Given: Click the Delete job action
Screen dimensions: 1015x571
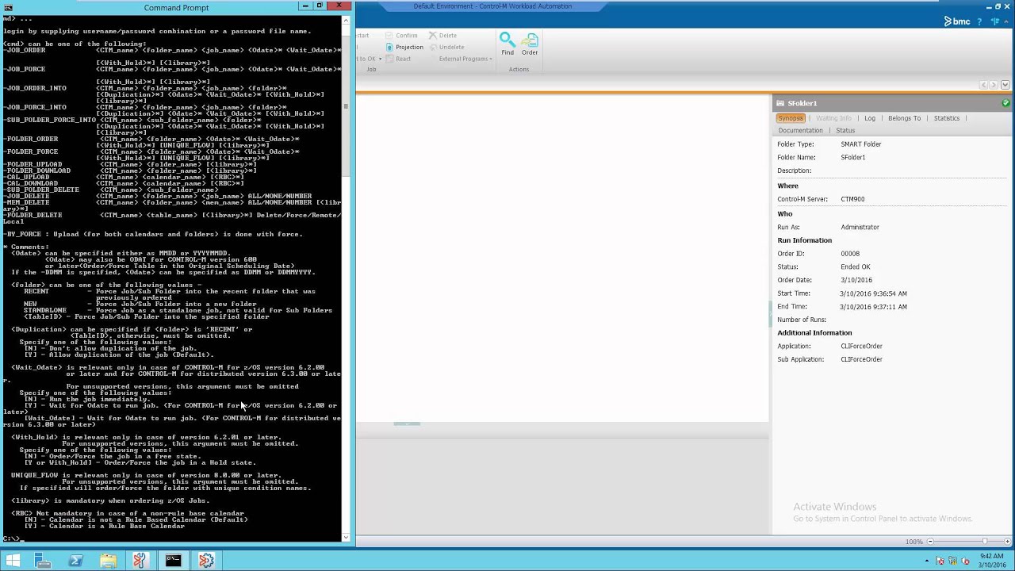Looking at the screenshot, I should pos(443,36).
